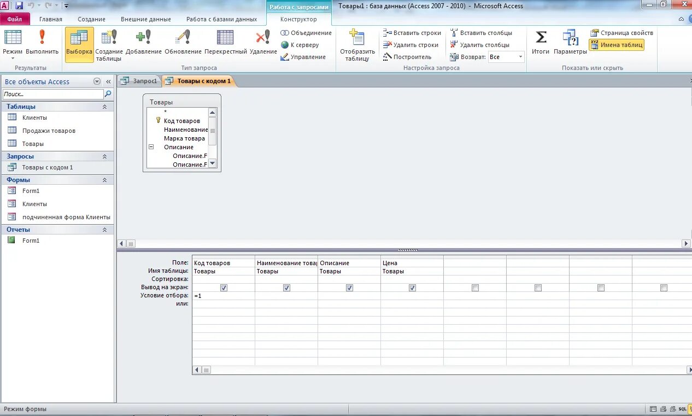Open Страница свойств property sheet
The width and height of the screenshot is (692, 416).
(x=622, y=33)
